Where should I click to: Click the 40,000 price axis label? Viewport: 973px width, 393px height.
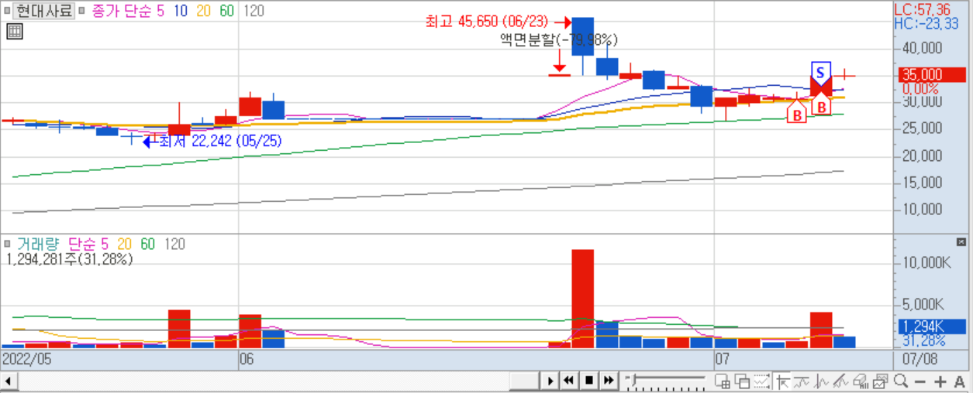pyautogui.click(x=921, y=48)
